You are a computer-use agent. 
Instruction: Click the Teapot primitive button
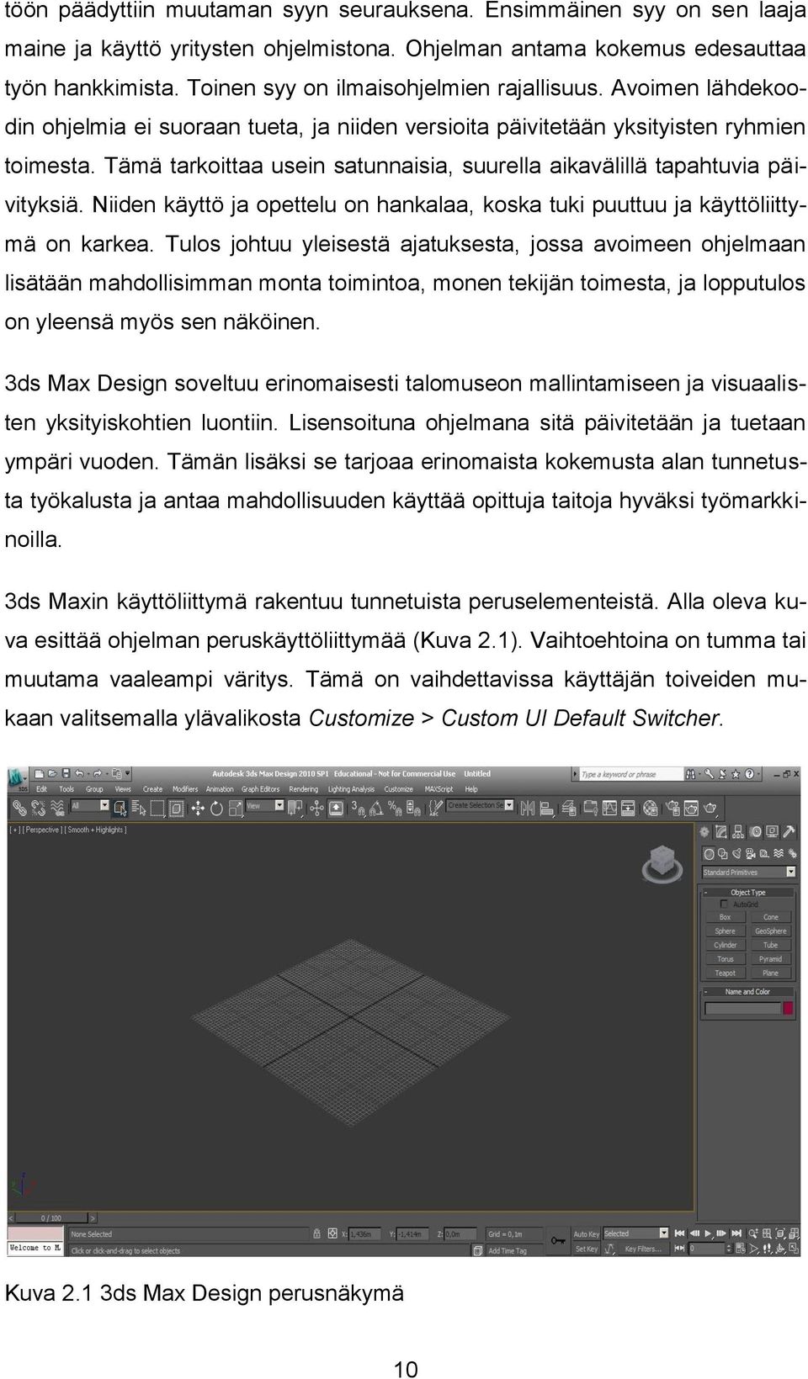pyautogui.click(x=726, y=973)
